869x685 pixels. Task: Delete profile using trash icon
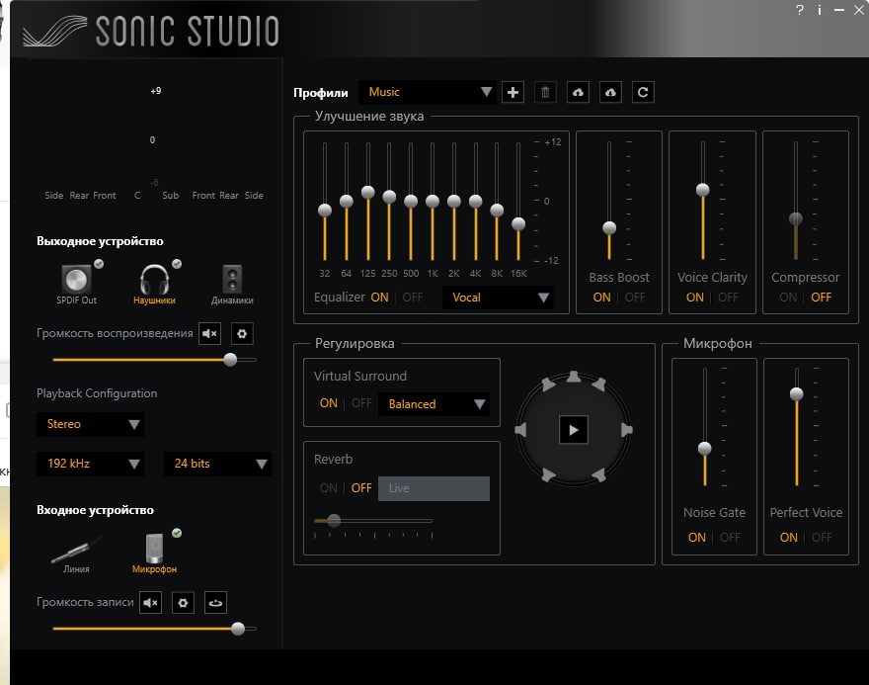545,92
